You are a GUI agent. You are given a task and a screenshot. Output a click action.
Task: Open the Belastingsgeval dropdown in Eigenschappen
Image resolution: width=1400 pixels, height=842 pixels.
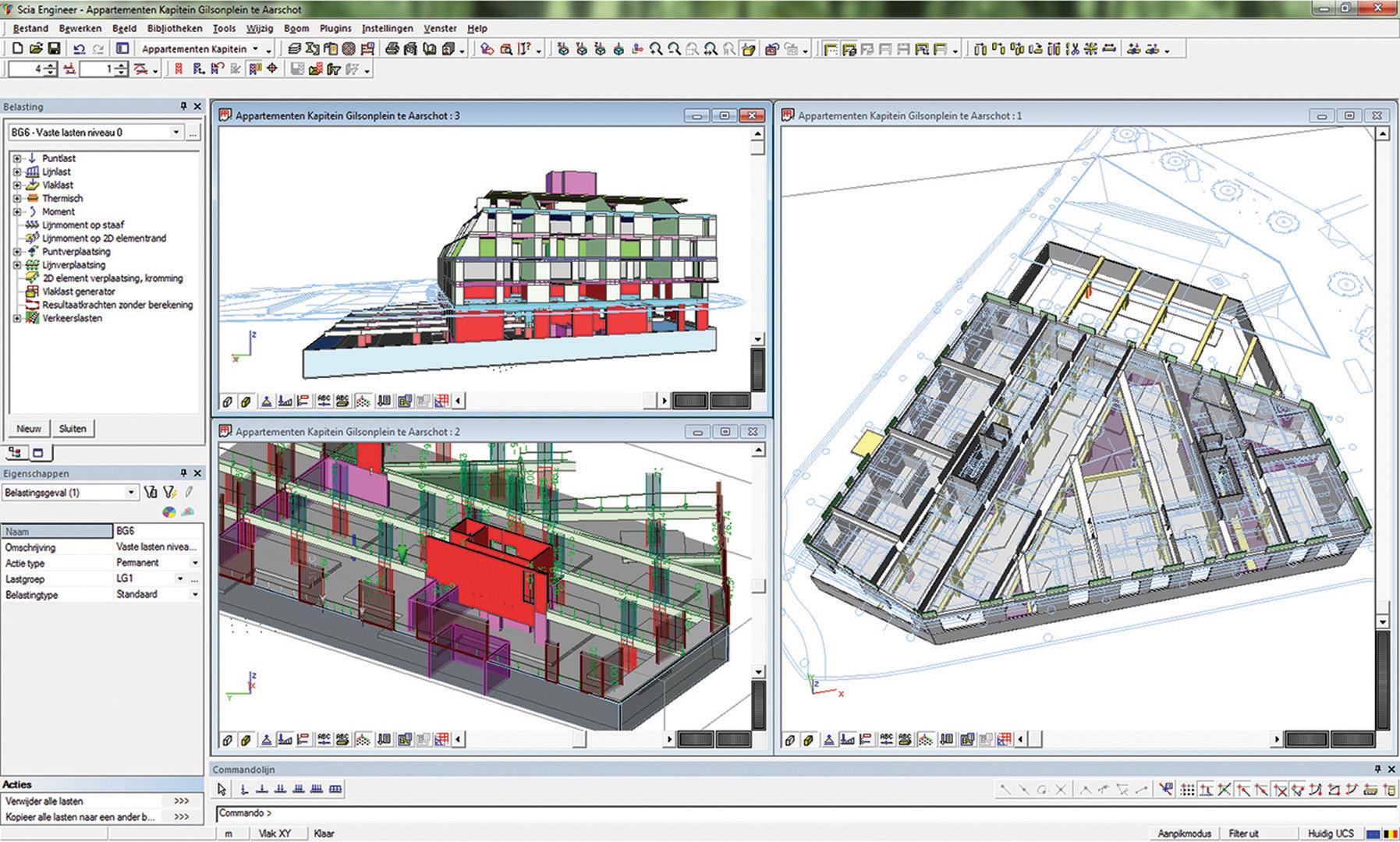(x=131, y=492)
